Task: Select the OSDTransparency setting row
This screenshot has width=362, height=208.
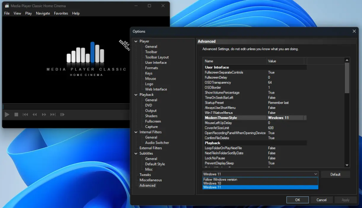Action: pyautogui.click(x=255, y=83)
